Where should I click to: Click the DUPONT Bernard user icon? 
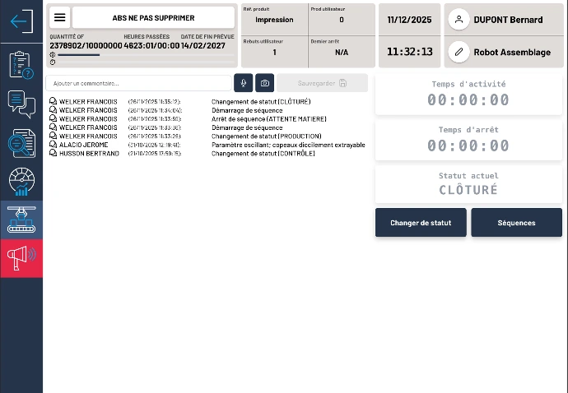(459, 20)
